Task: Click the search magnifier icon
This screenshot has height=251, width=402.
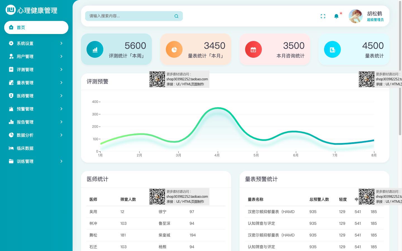Action: click(176, 16)
